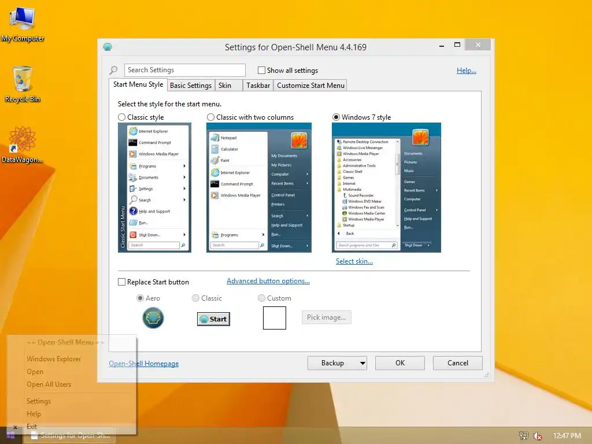The height and width of the screenshot is (444, 592).
Task: Click the muted volume icon in tray
Action: tap(537, 436)
